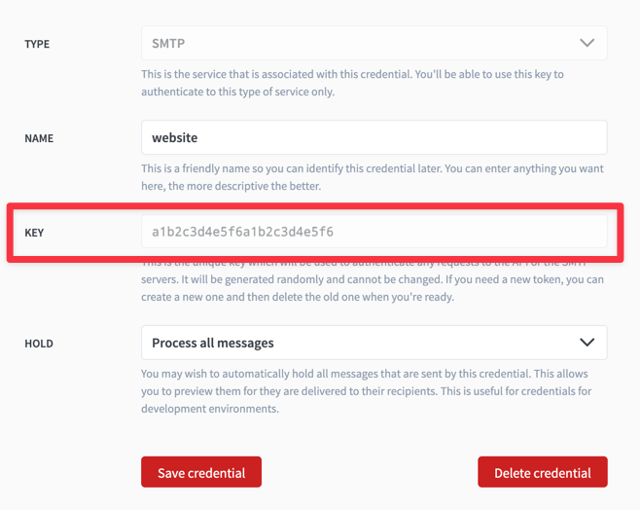Click the TYPE field label
Image resolution: width=640 pixels, height=510 pixels.
point(37,44)
